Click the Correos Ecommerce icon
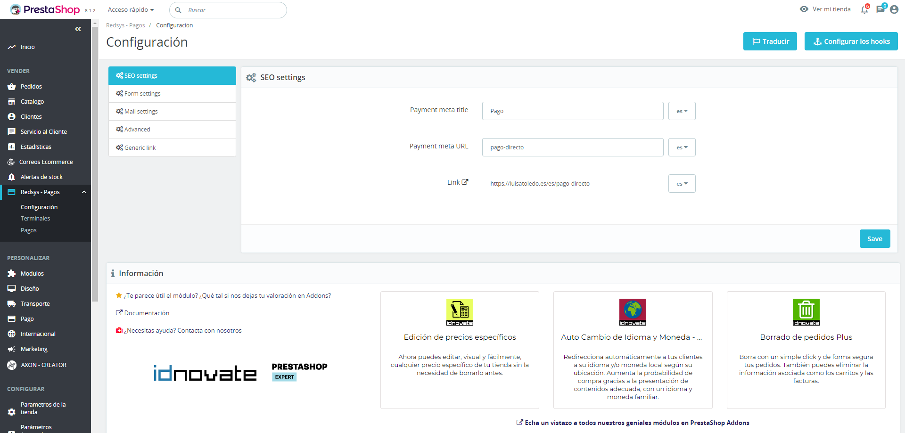Viewport: 905px width, 433px height. click(x=11, y=162)
